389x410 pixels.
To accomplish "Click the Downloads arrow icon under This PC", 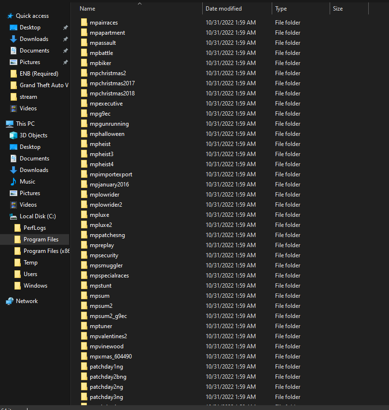I will [14, 170].
